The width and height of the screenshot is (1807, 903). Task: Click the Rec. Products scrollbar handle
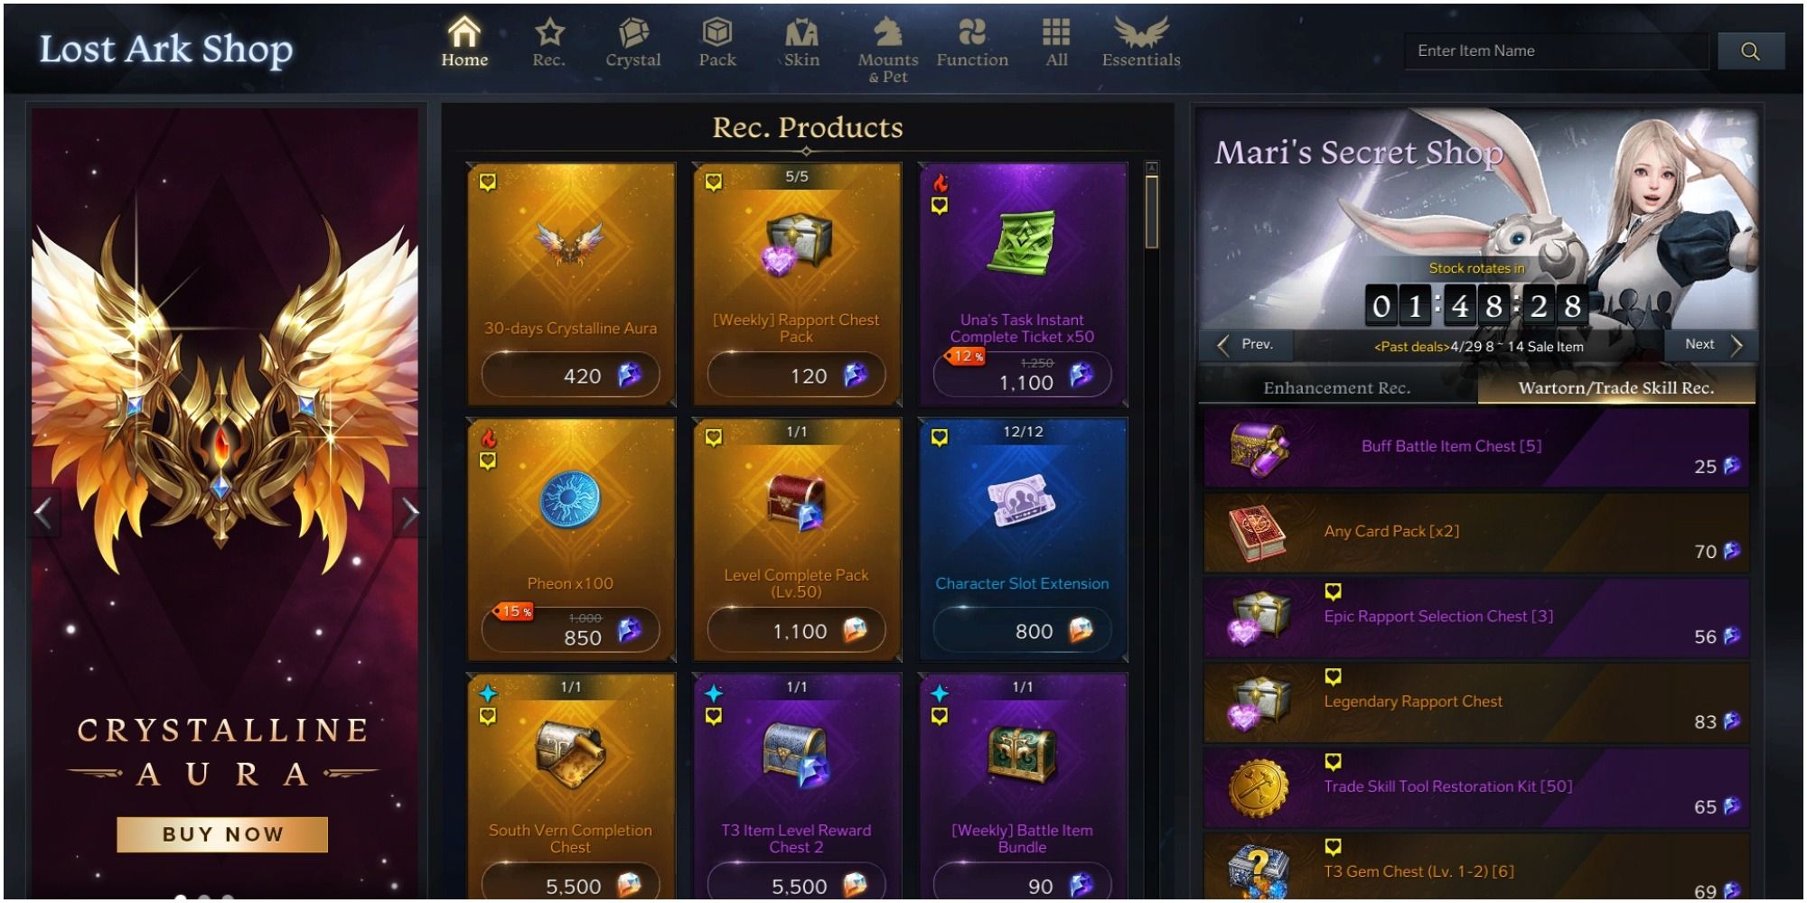coord(1151,212)
